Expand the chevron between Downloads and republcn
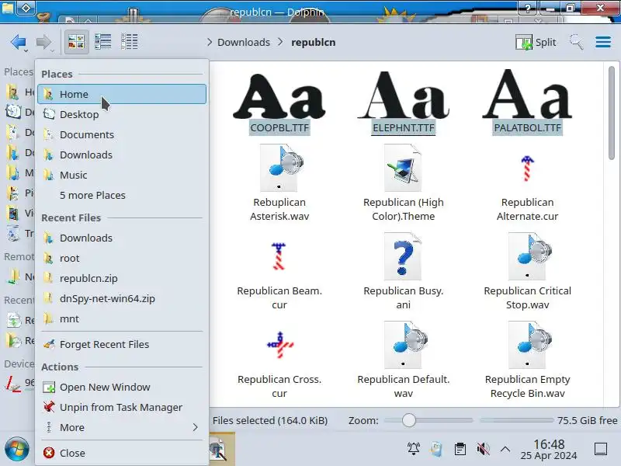Viewport: 621px width, 466px height. click(x=280, y=42)
